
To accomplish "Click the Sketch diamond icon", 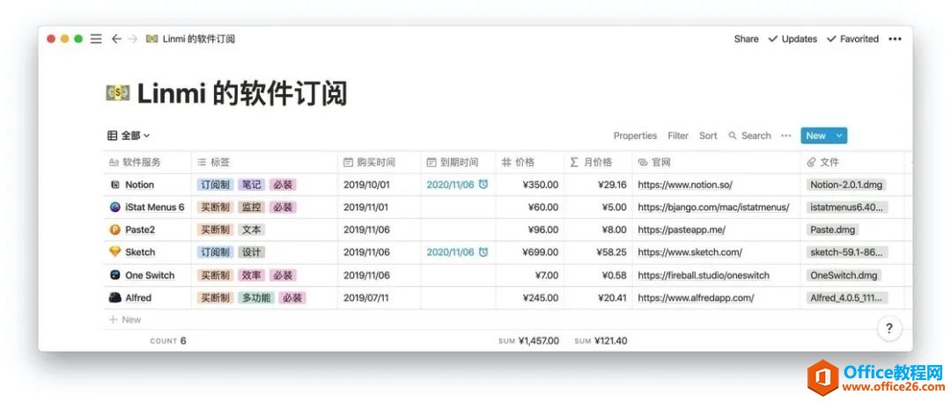I will click(115, 252).
